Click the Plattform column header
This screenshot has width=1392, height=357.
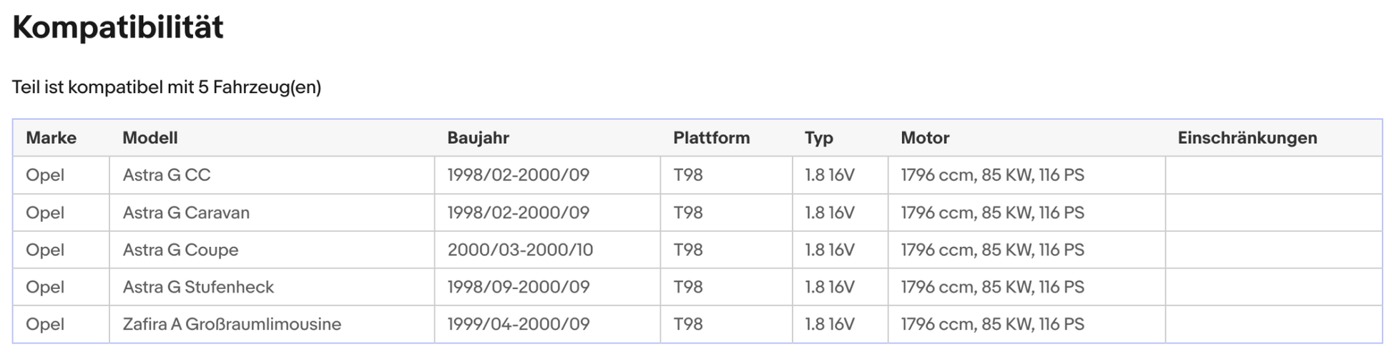tap(711, 138)
